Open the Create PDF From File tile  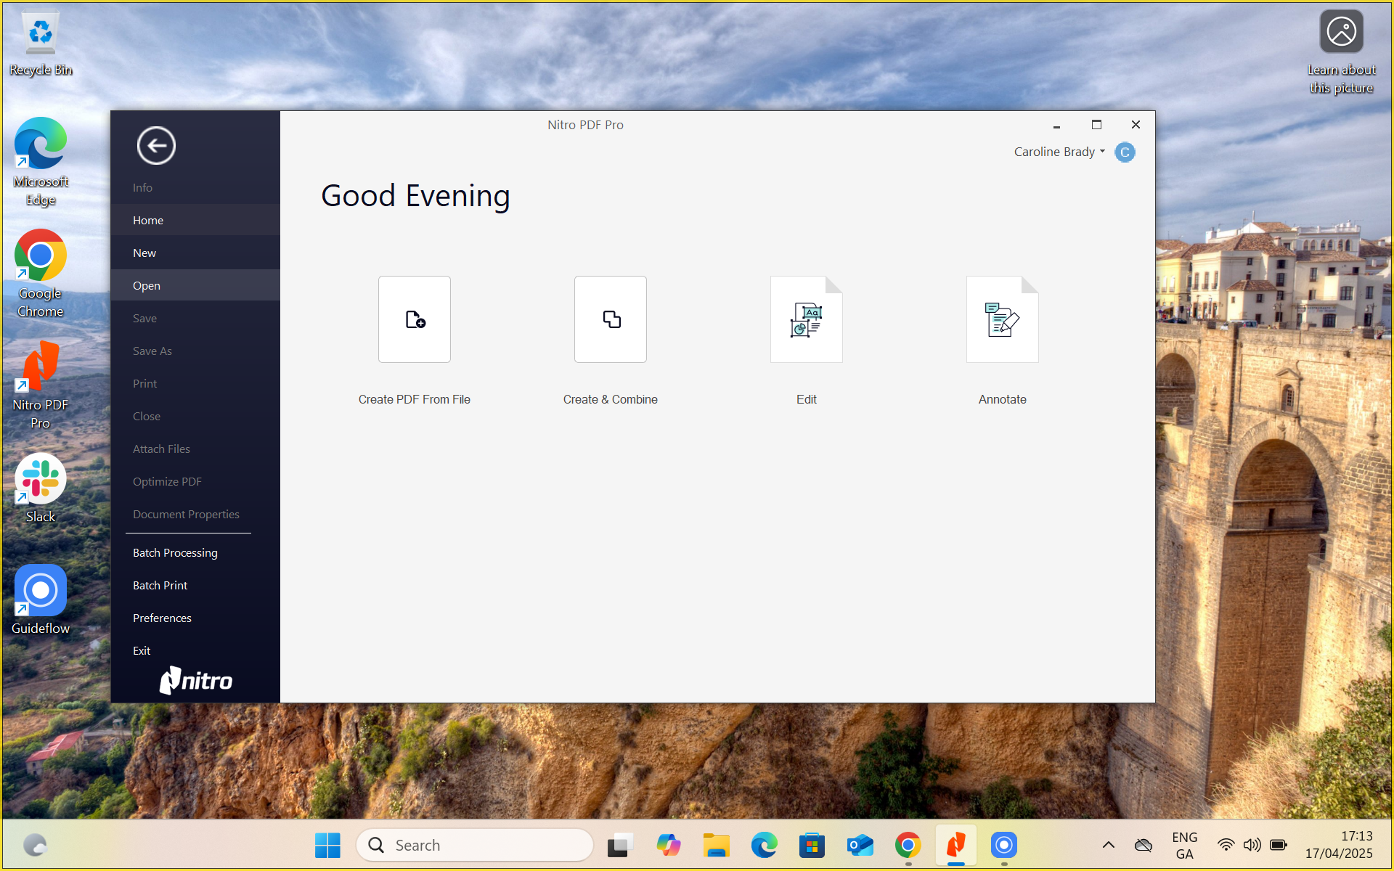coord(415,319)
